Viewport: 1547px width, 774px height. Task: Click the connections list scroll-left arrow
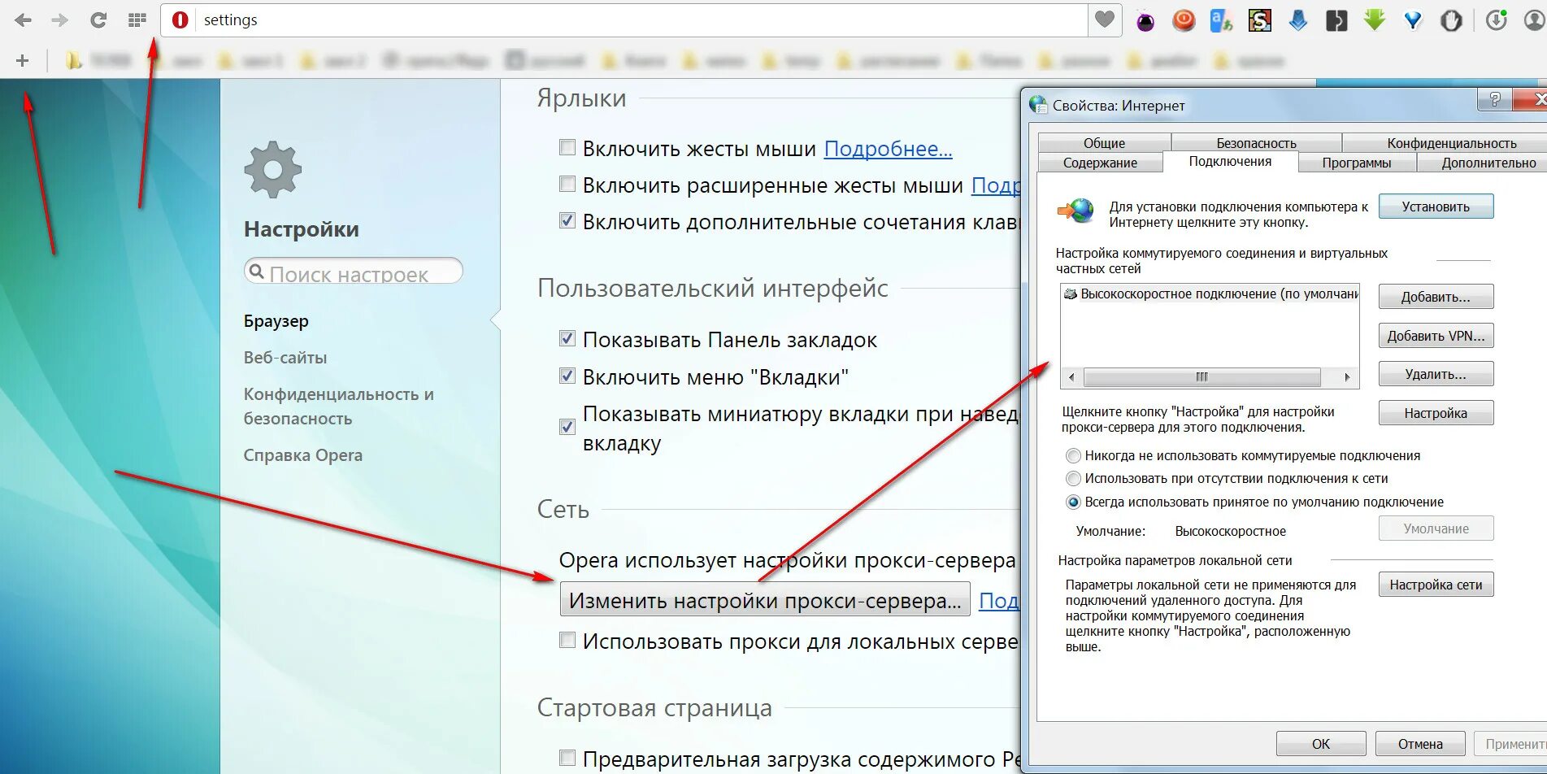click(x=1071, y=377)
